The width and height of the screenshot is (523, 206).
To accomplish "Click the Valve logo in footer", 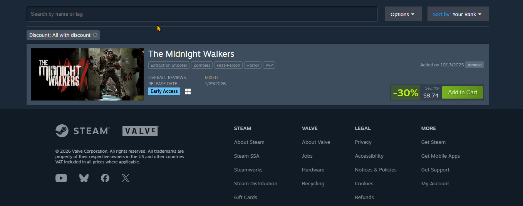I will tap(141, 131).
